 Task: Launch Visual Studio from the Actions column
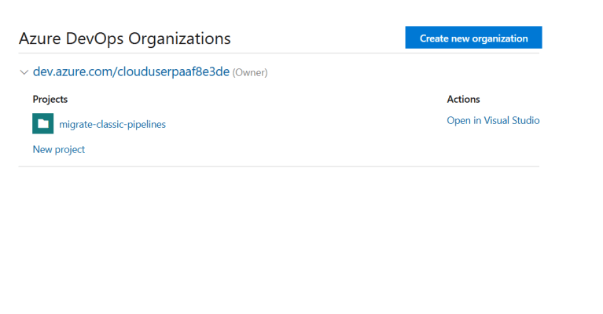pyautogui.click(x=493, y=121)
